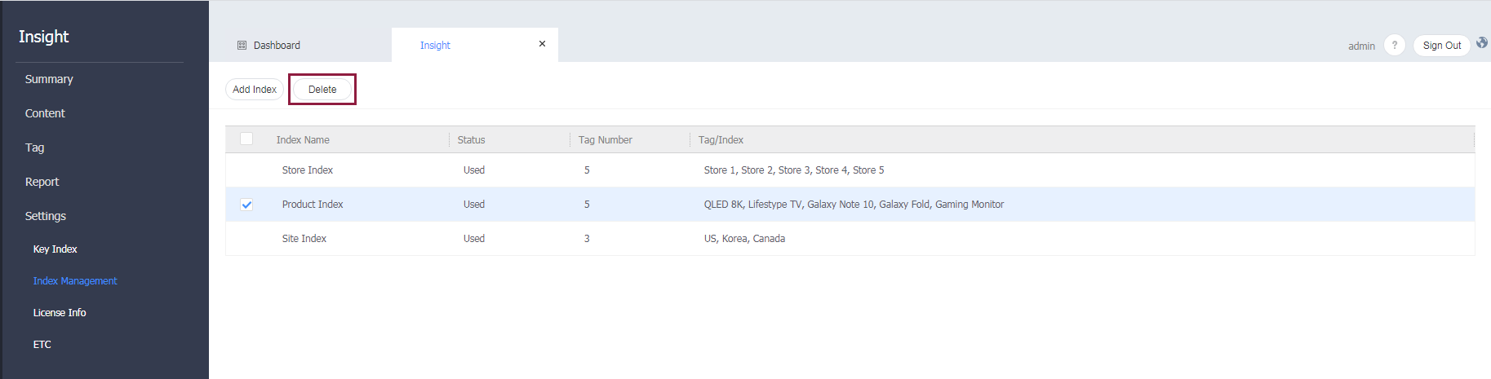Click the help question mark icon
Image resolution: width=1491 pixels, height=379 pixels.
pyautogui.click(x=1394, y=46)
